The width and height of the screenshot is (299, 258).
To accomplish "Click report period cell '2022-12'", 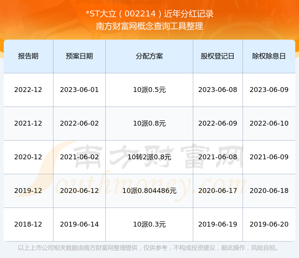I will 28,90.
